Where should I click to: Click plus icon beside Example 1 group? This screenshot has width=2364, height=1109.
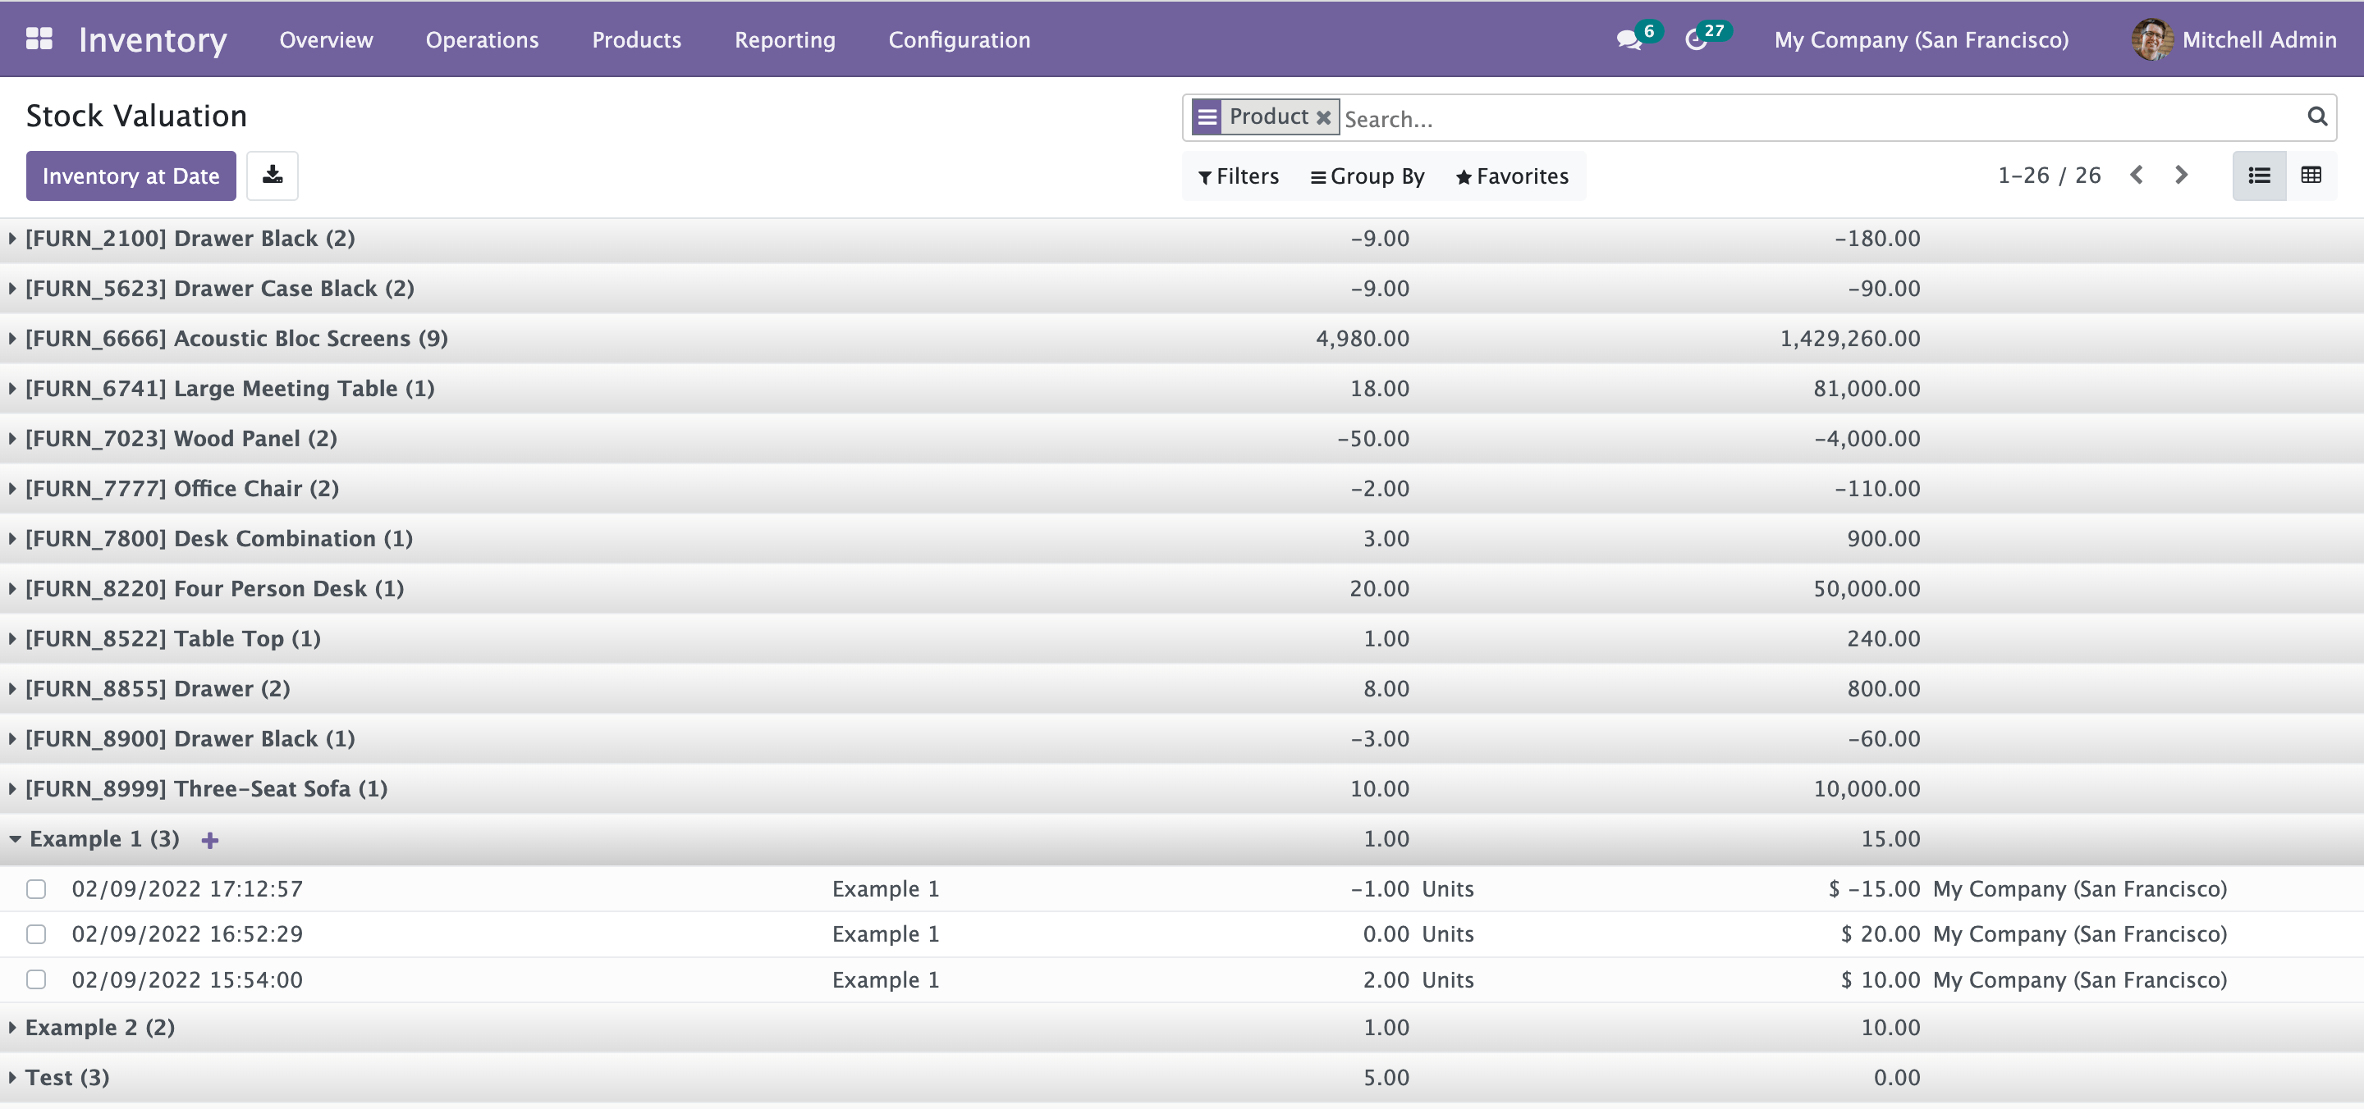(210, 840)
